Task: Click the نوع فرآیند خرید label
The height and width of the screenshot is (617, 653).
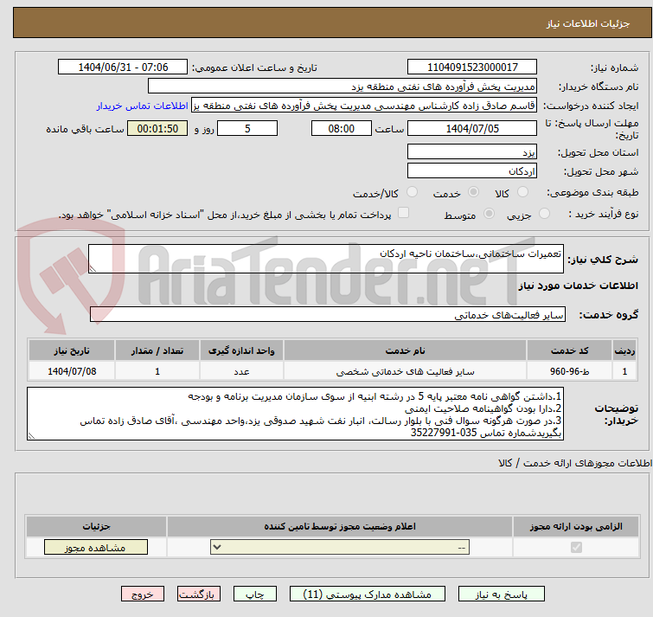Action: pos(604,214)
